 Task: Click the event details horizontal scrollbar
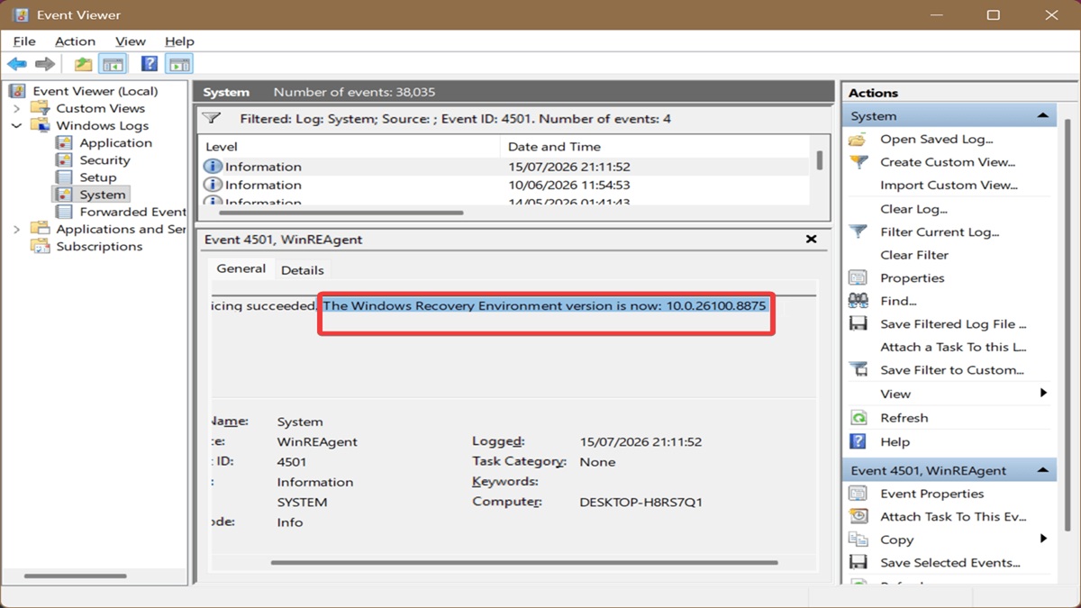coord(523,563)
